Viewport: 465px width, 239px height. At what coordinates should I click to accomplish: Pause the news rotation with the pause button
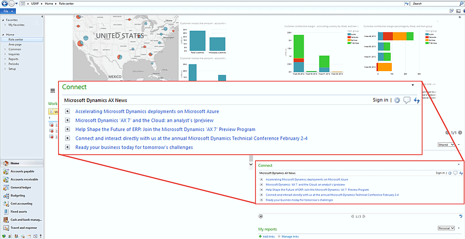tap(260, 216)
